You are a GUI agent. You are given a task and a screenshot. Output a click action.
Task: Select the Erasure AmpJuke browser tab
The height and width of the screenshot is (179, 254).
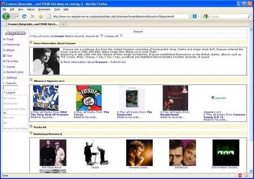tap(31, 24)
